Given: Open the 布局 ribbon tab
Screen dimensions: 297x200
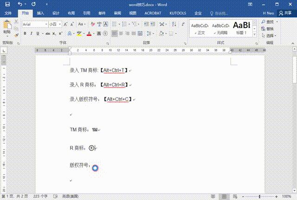Looking at the screenshot, I should click(71, 13).
